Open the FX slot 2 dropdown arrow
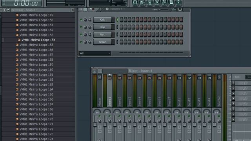The width and height of the screenshot is (251, 141). coord(233,88)
